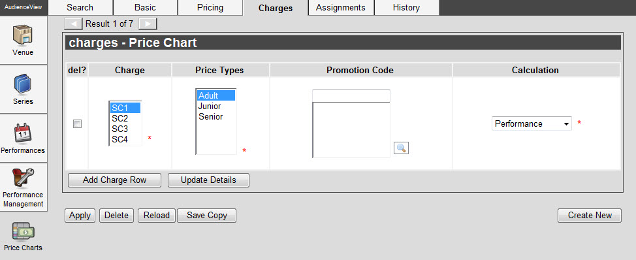Open the Calculation Performance dropdown

pos(532,123)
